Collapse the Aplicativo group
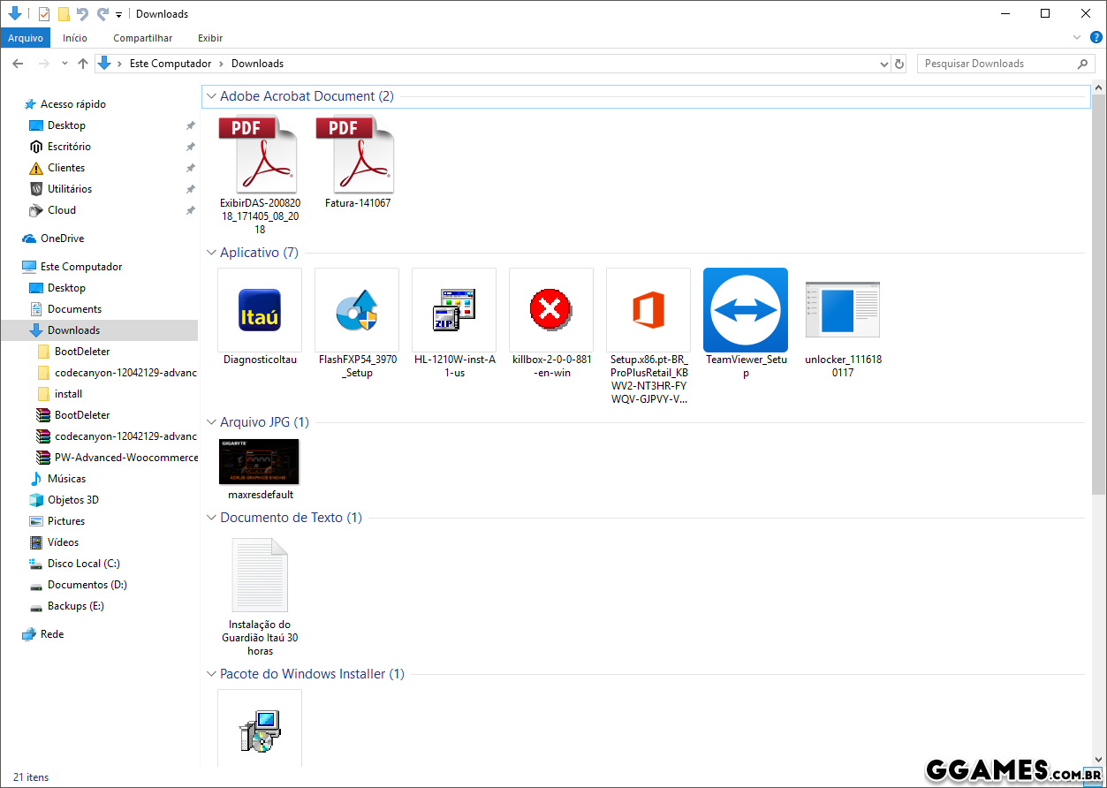The width and height of the screenshot is (1107, 788). tap(211, 253)
